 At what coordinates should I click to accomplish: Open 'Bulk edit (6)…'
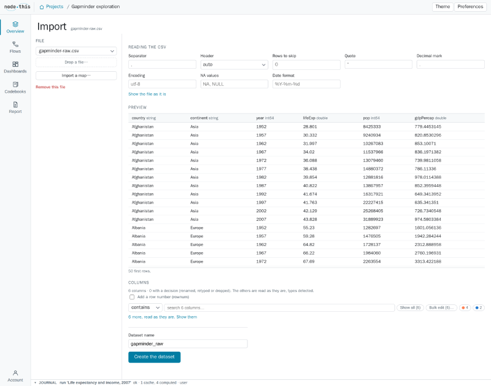(x=441, y=307)
